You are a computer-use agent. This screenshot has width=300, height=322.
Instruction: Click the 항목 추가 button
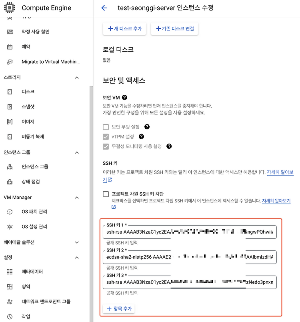coord(119,309)
